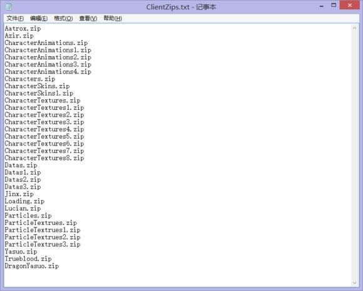Image resolution: width=363 pixels, height=291 pixels.
Task: Click the Jinx.zip entry
Action: 19,194
